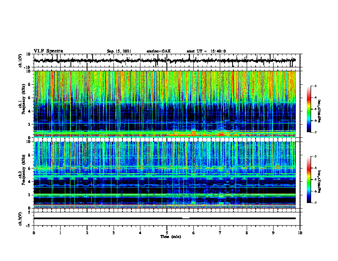Viewport: 338px width, 261px height.
Task: Click the ch.2 color scale log(PSD) units label
Action: click(x=320, y=181)
